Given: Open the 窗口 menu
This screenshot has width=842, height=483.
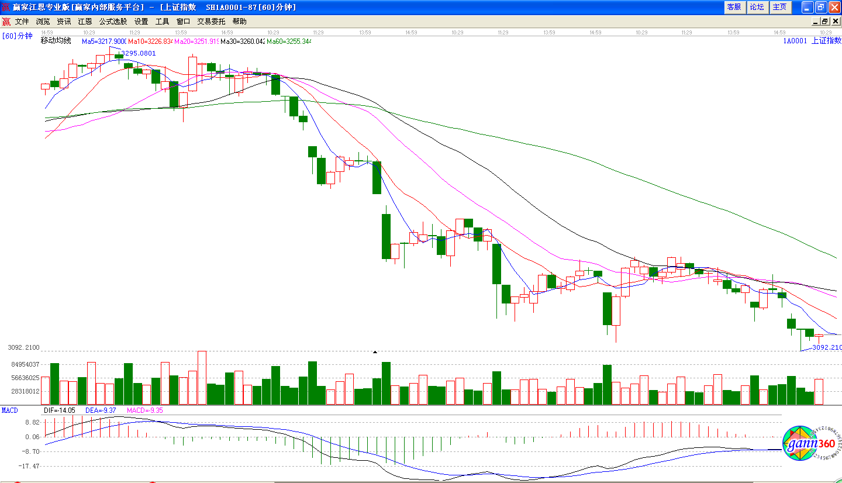Looking at the screenshot, I should point(183,21).
